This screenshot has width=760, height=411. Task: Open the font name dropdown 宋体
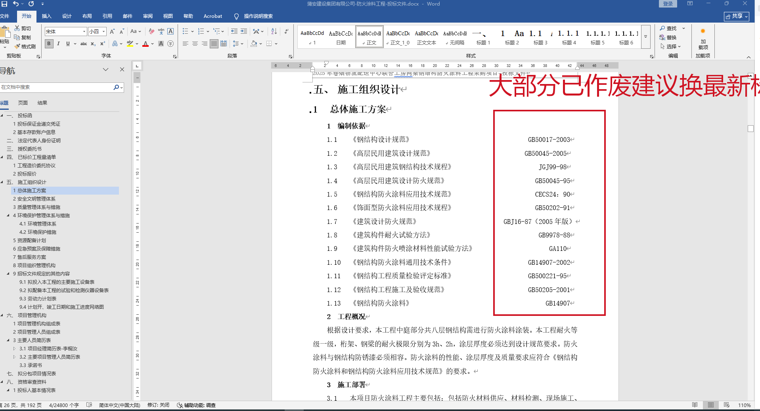coord(84,31)
